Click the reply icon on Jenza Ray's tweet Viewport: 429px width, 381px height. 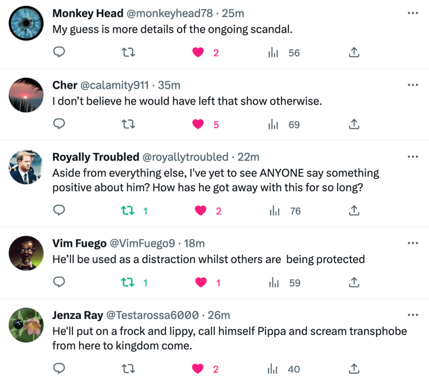59,369
